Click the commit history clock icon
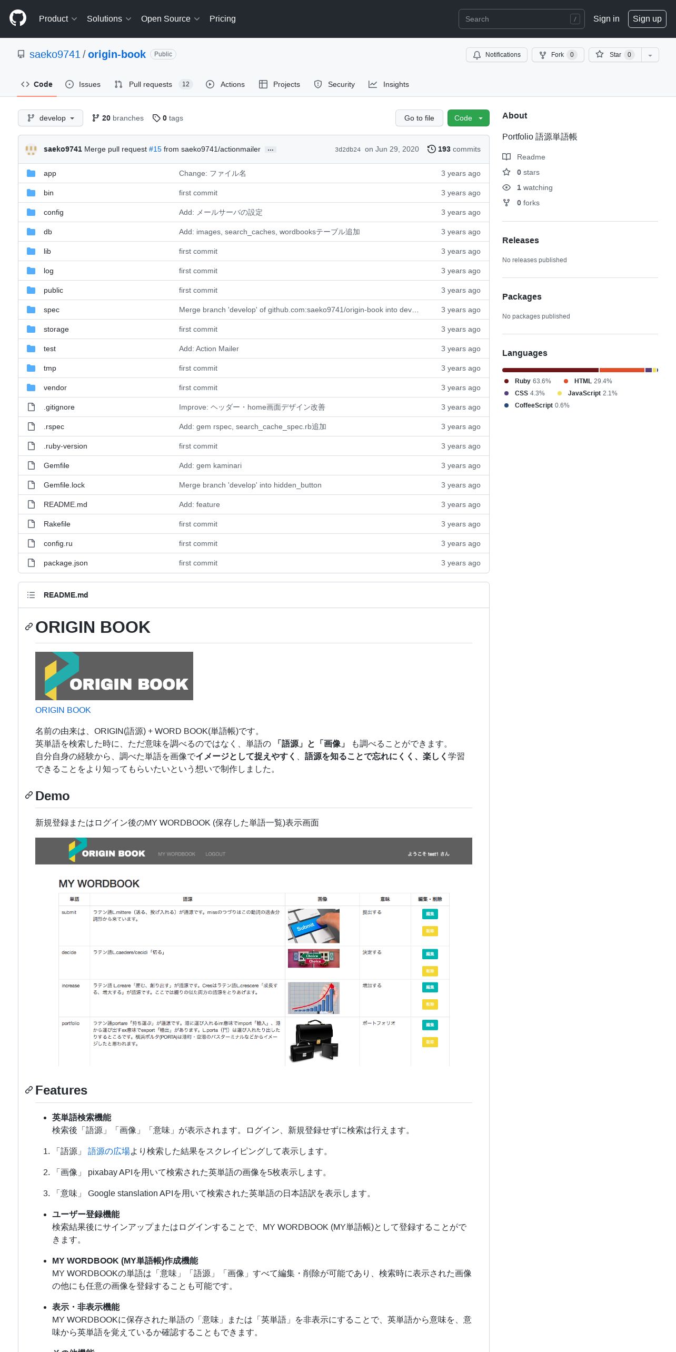The height and width of the screenshot is (1352, 676). (x=431, y=149)
